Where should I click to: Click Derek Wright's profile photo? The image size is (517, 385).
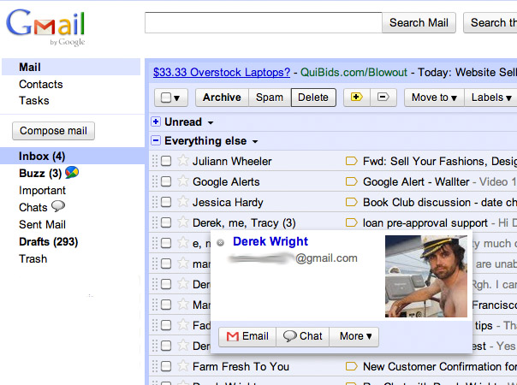[426, 276]
